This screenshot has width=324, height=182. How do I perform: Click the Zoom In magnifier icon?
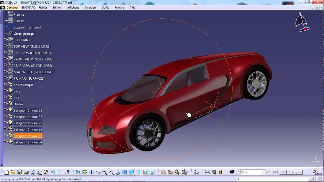point(105,172)
